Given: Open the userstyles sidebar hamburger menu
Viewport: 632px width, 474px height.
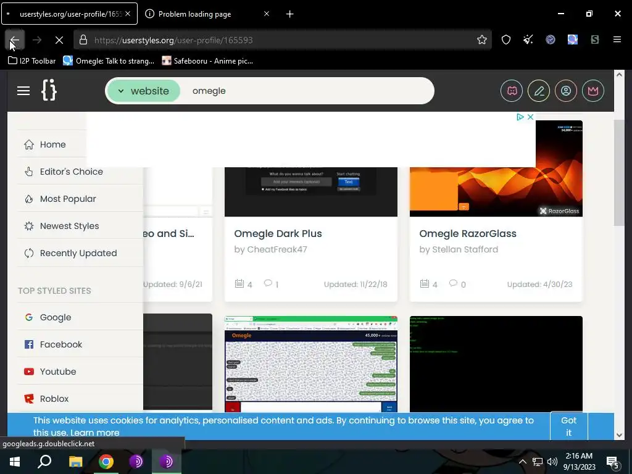Looking at the screenshot, I should coord(23,91).
